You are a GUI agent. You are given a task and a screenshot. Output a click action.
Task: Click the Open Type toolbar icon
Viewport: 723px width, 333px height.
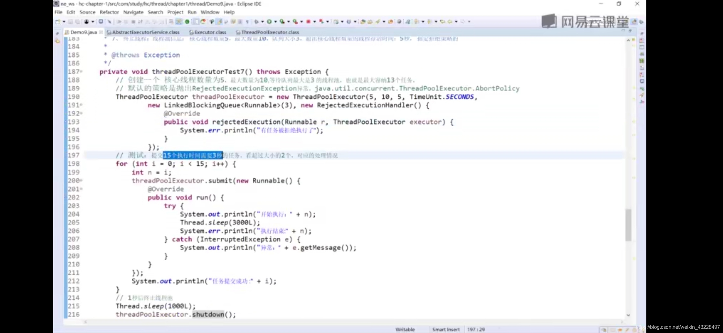[363, 22]
